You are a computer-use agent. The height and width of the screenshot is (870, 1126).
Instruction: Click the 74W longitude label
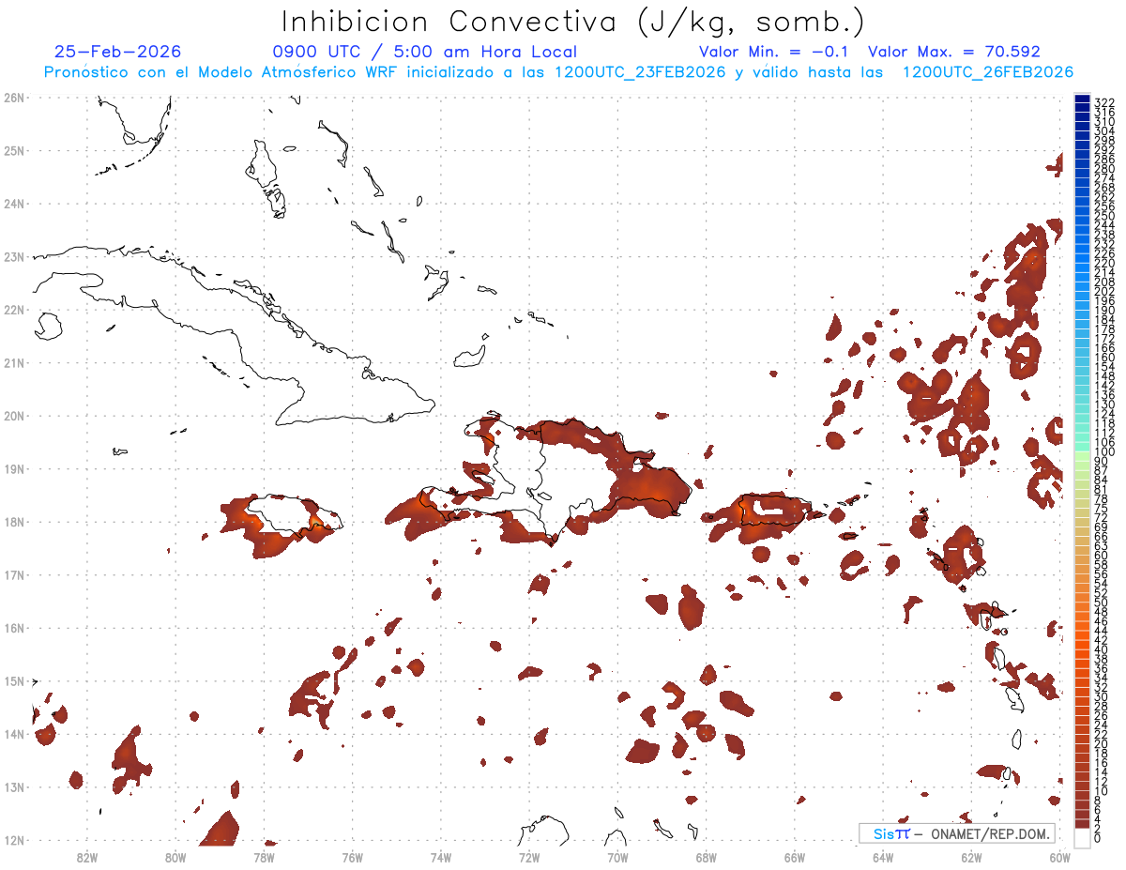tap(440, 856)
